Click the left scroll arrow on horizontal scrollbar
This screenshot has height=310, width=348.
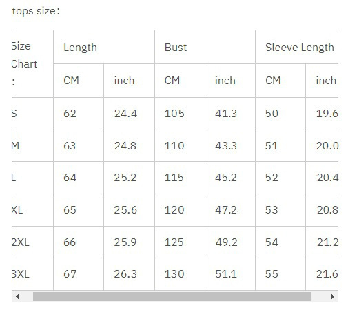coord(17,296)
